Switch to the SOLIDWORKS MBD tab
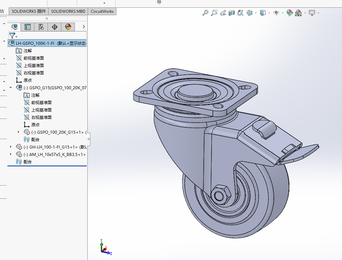342x260 pixels. [x=68, y=11]
